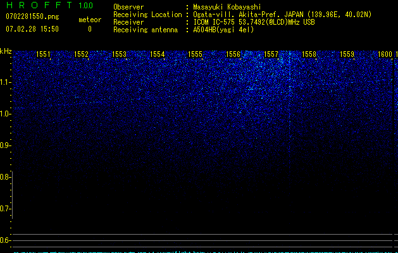Click the 1559 time marker
398x253 pixels.
coord(347,54)
